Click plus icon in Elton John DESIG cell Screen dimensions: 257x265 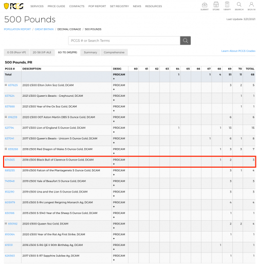pyautogui.click(x=114, y=90)
